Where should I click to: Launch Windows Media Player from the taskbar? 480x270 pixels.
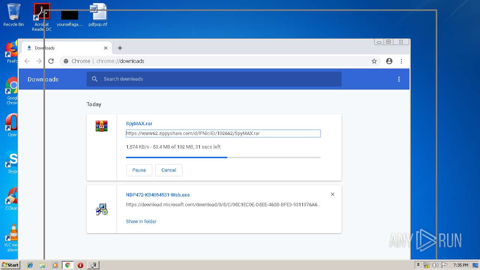pyautogui.click(x=55, y=265)
